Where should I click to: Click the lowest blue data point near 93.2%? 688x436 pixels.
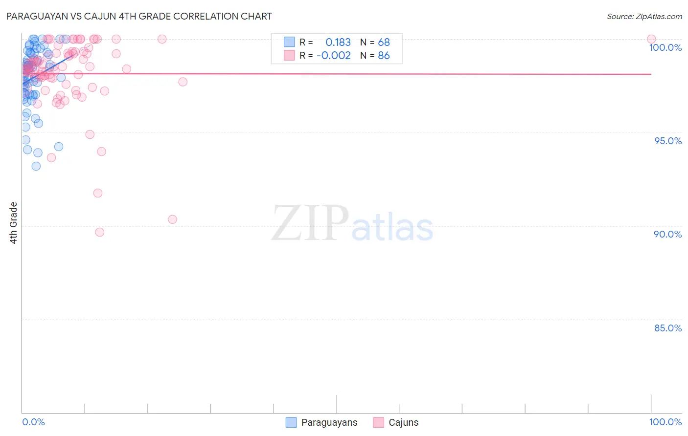[36, 166]
